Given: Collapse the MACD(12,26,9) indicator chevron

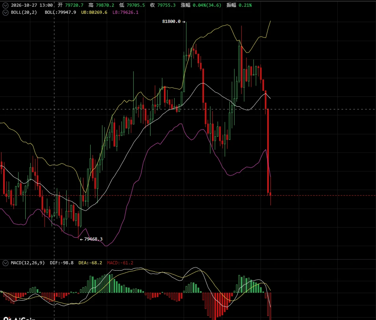Looking at the screenshot, I should [5, 263].
